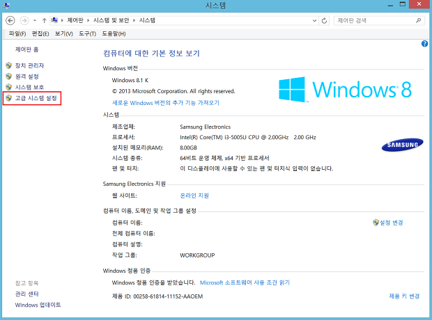Click the Windows 8.1 K edition text

[x=130, y=80]
